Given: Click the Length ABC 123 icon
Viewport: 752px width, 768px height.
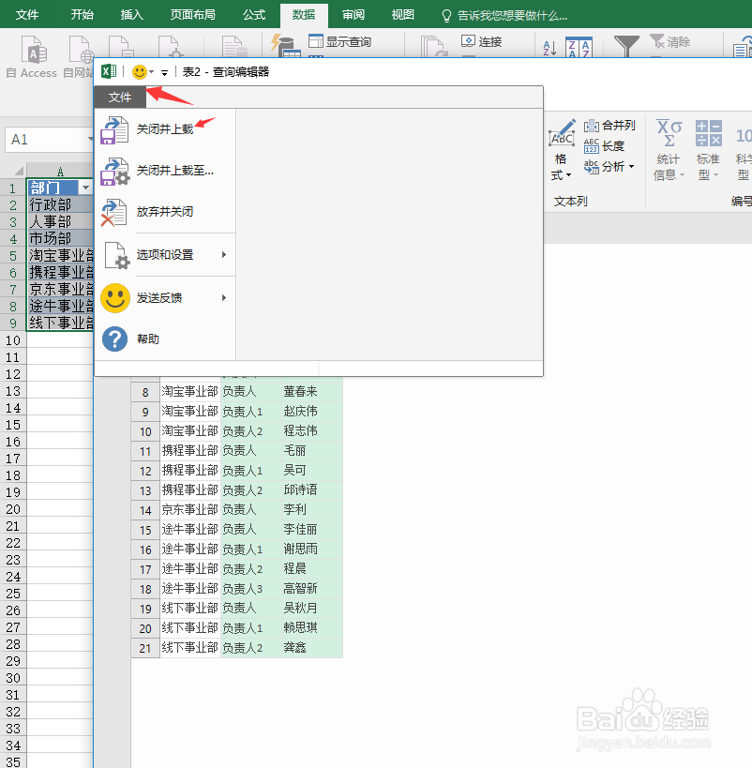Looking at the screenshot, I should click(x=592, y=146).
